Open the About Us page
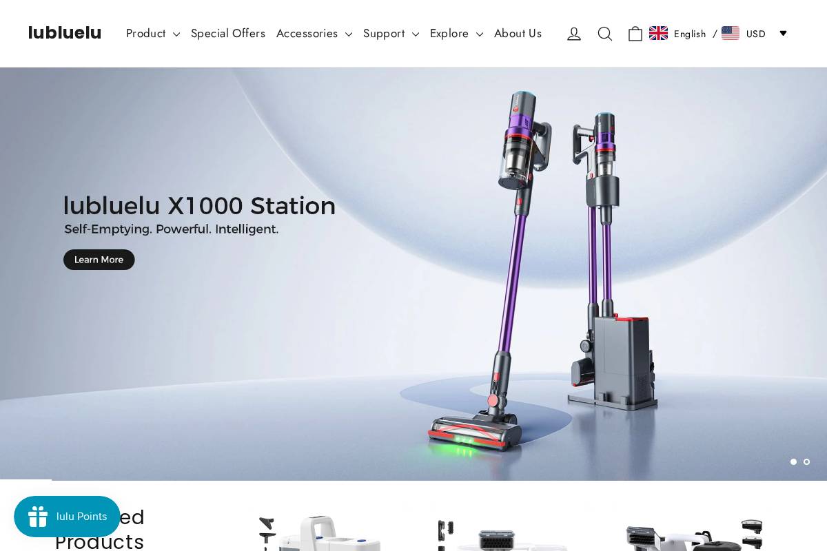Screen dimensions: 827x551 click(518, 33)
